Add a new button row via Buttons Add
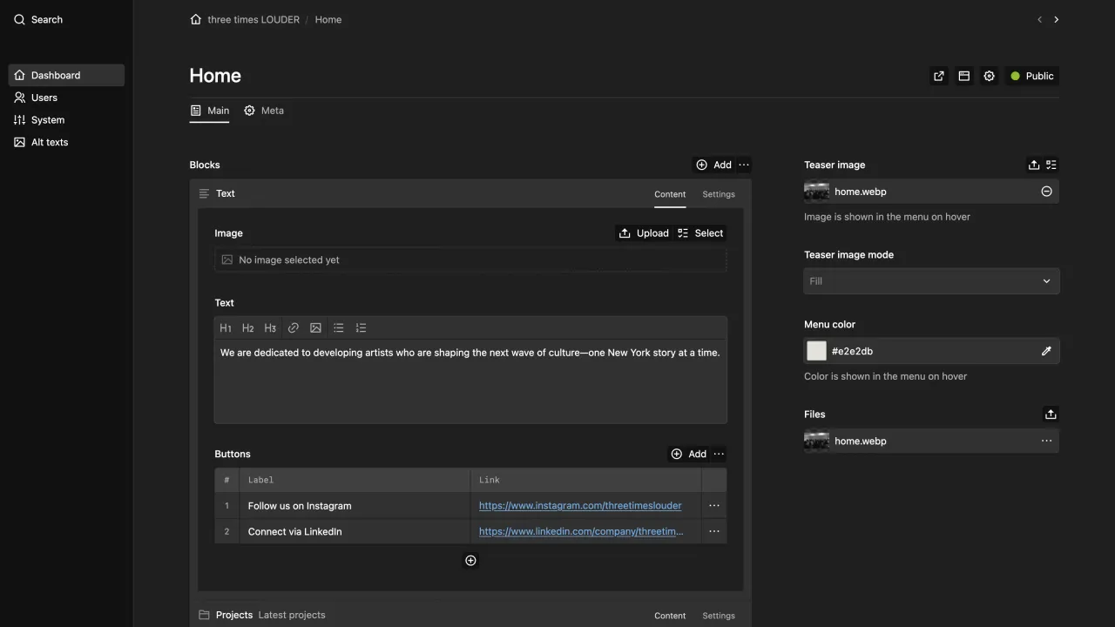Image resolution: width=1115 pixels, height=627 pixels. click(688, 454)
